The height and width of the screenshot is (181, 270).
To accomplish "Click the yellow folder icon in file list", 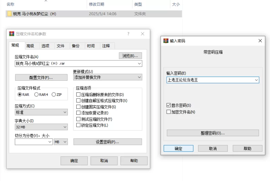I will tap(9, 14).
